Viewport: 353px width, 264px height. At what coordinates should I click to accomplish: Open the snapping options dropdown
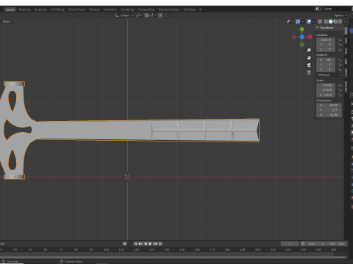pyautogui.click(x=153, y=15)
